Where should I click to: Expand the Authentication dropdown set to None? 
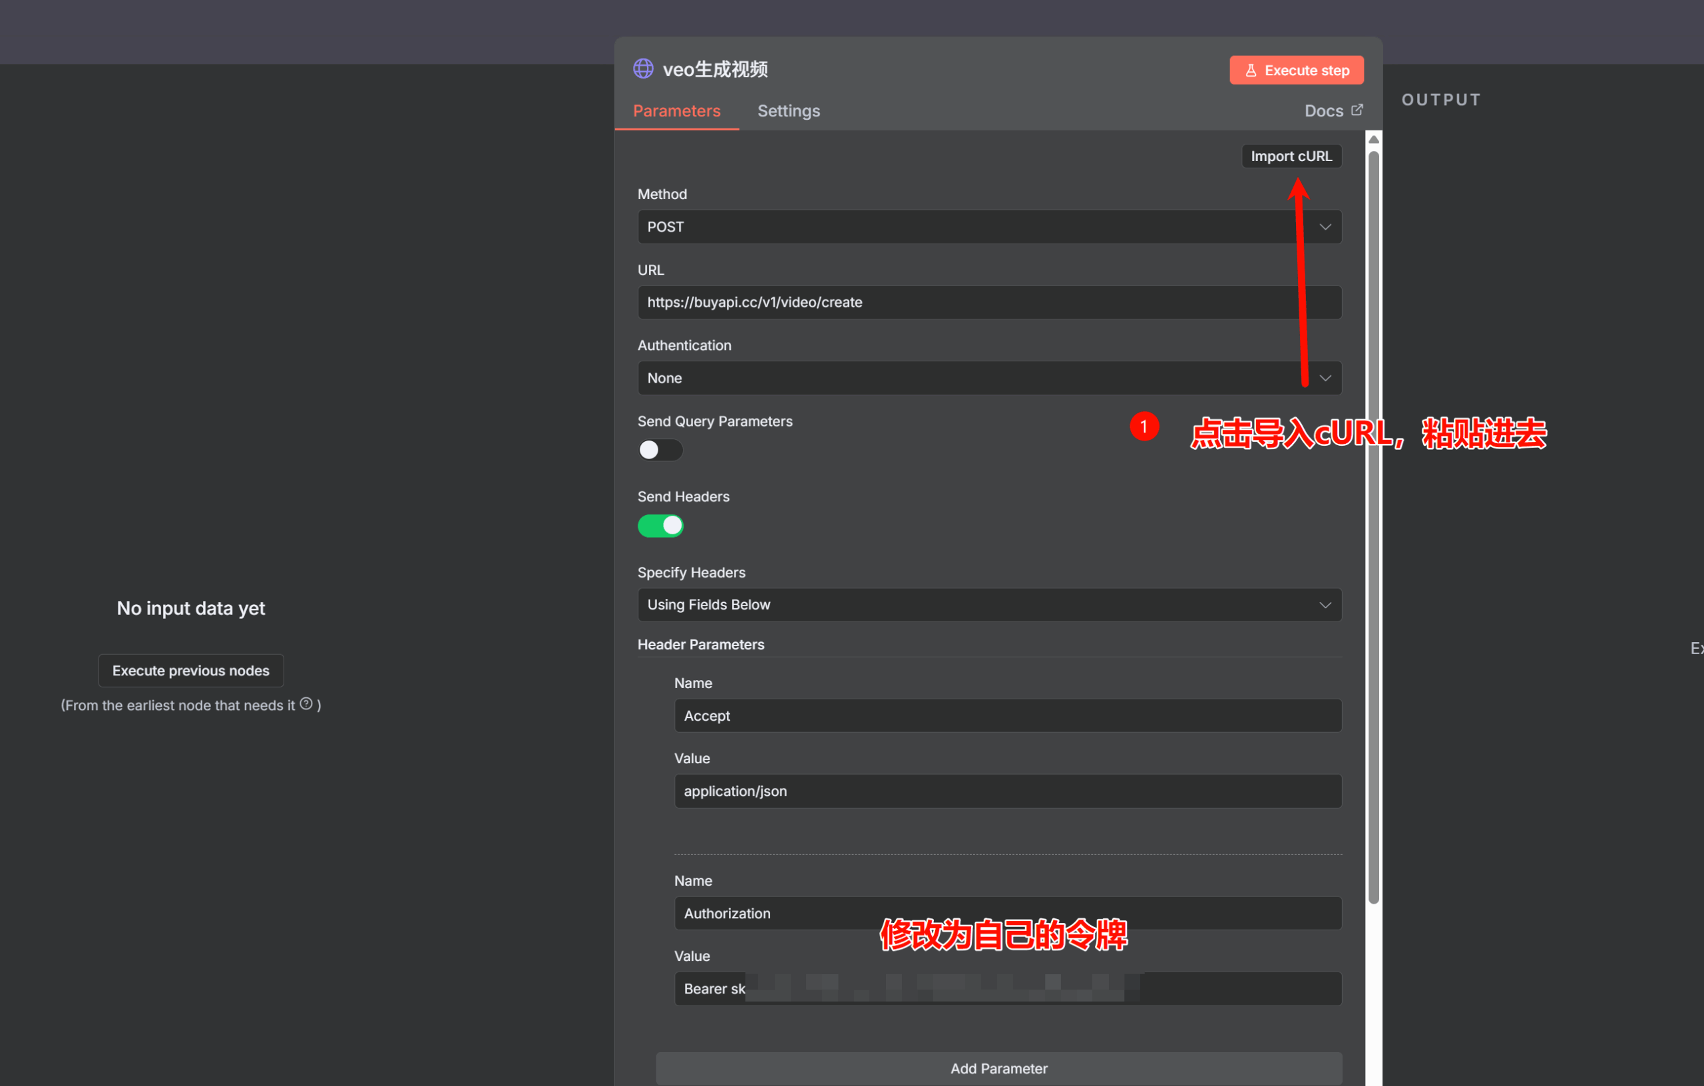click(x=988, y=379)
